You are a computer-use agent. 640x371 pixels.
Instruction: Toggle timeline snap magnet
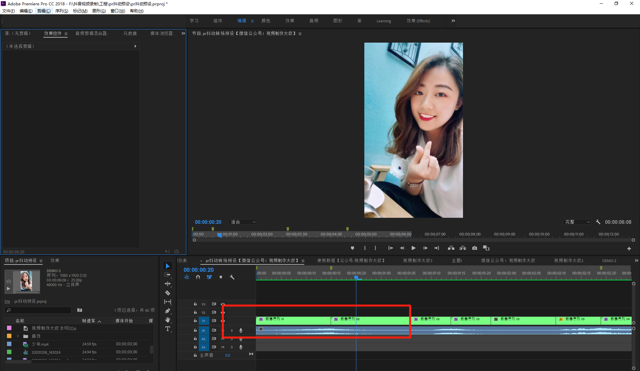click(x=198, y=277)
